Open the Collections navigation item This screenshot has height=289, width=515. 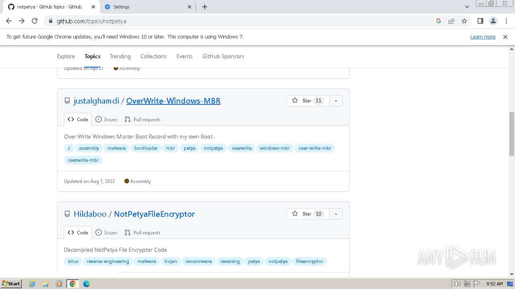pyautogui.click(x=154, y=56)
